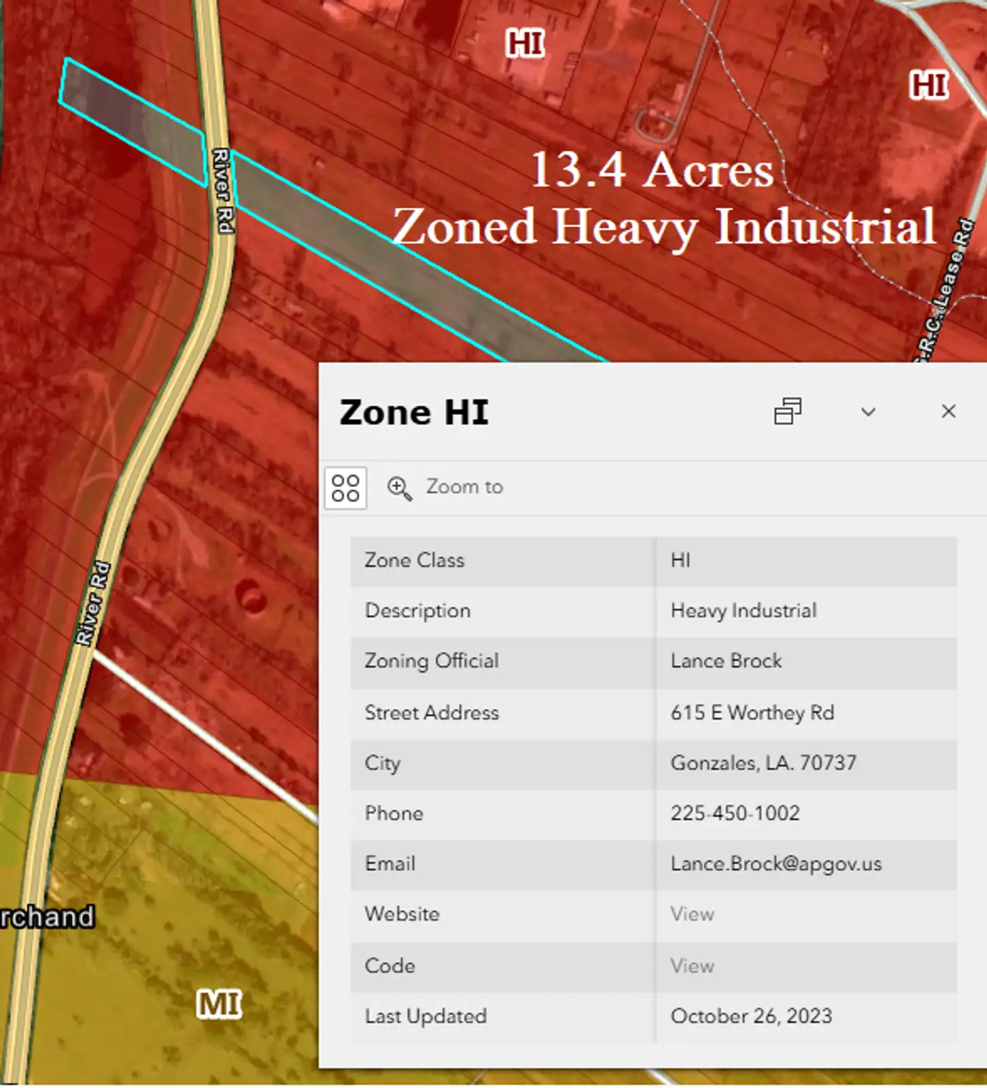
Task: Click the cyan-outlined parcel west of River Rd
Action: coord(133,122)
